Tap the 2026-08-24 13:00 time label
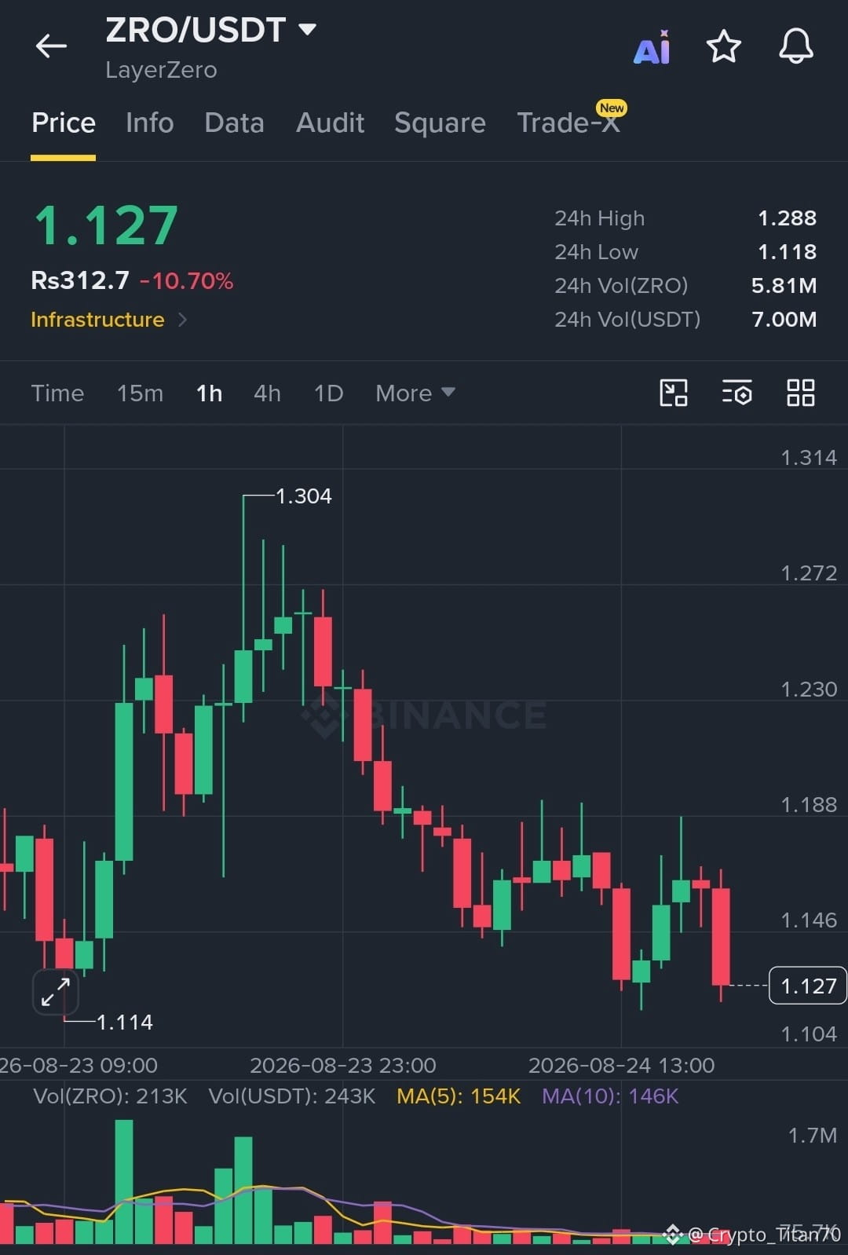Image resolution: width=848 pixels, height=1255 pixels. [621, 1066]
